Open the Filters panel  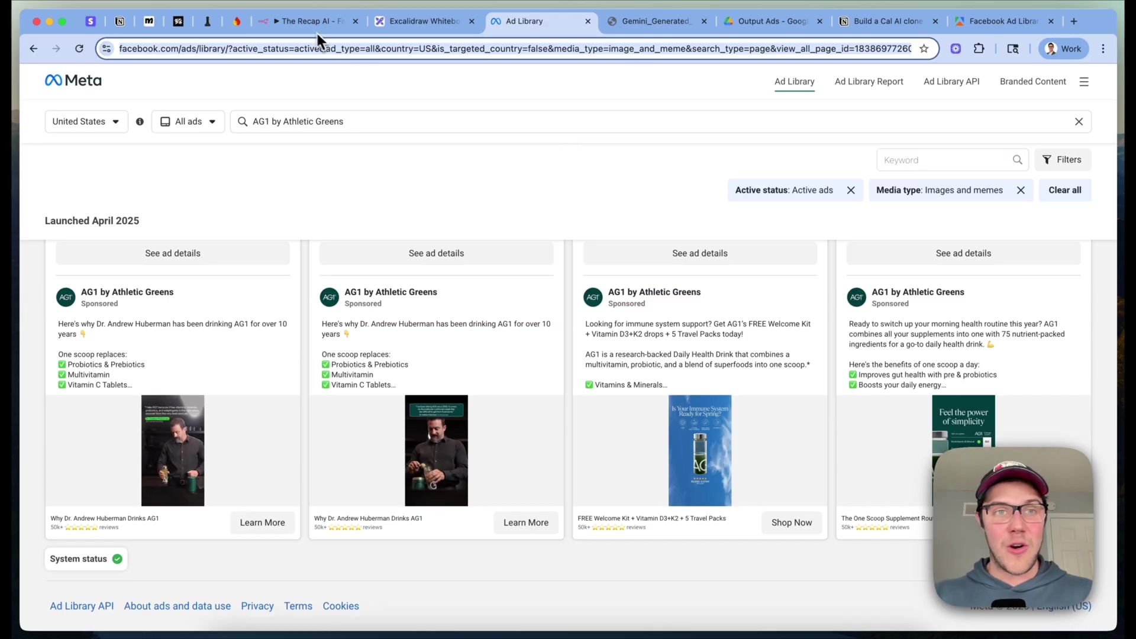click(x=1063, y=160)
